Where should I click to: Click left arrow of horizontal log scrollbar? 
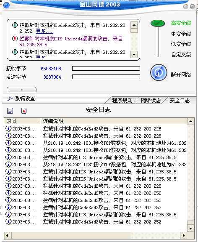(x=8, y=236)
